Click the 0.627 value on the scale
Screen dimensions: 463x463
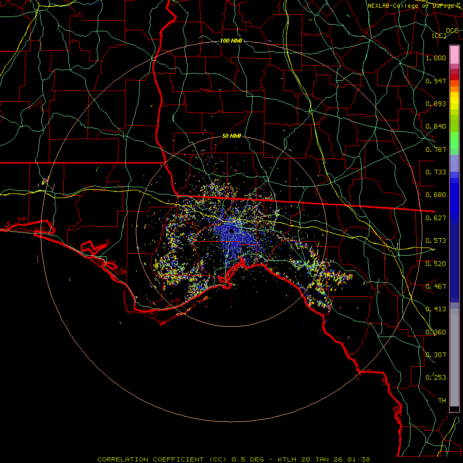(436, 218)
